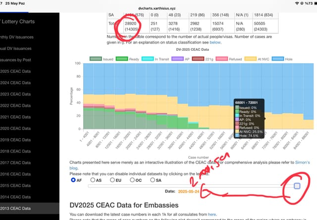Toggle the Ready legend swatch
317x220 pixels.
[x=122, y=59]
